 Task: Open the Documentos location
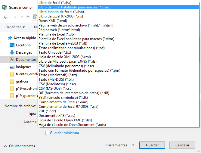pos(26,60)
